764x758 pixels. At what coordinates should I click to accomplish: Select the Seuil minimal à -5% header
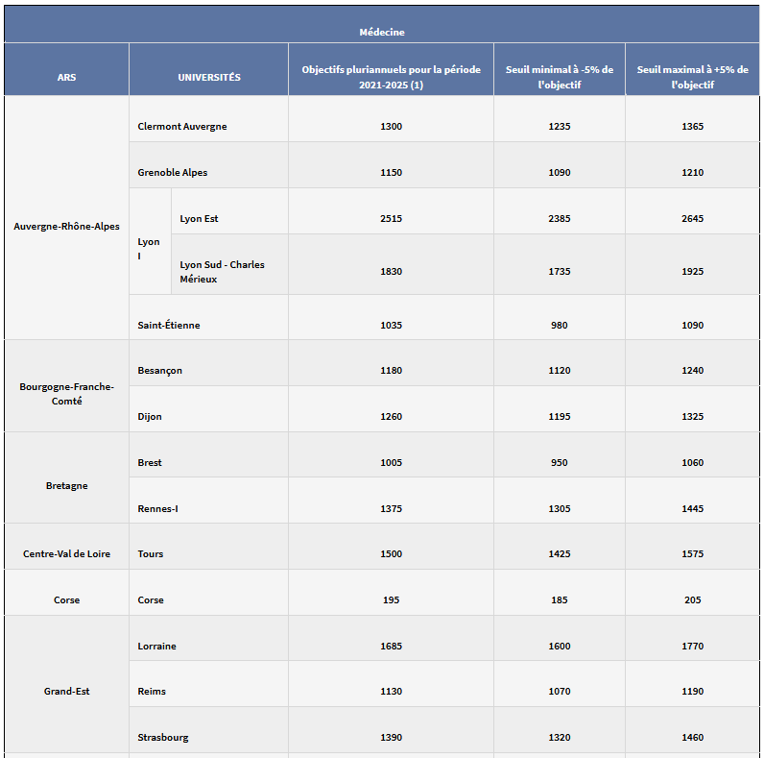(559, 77)
